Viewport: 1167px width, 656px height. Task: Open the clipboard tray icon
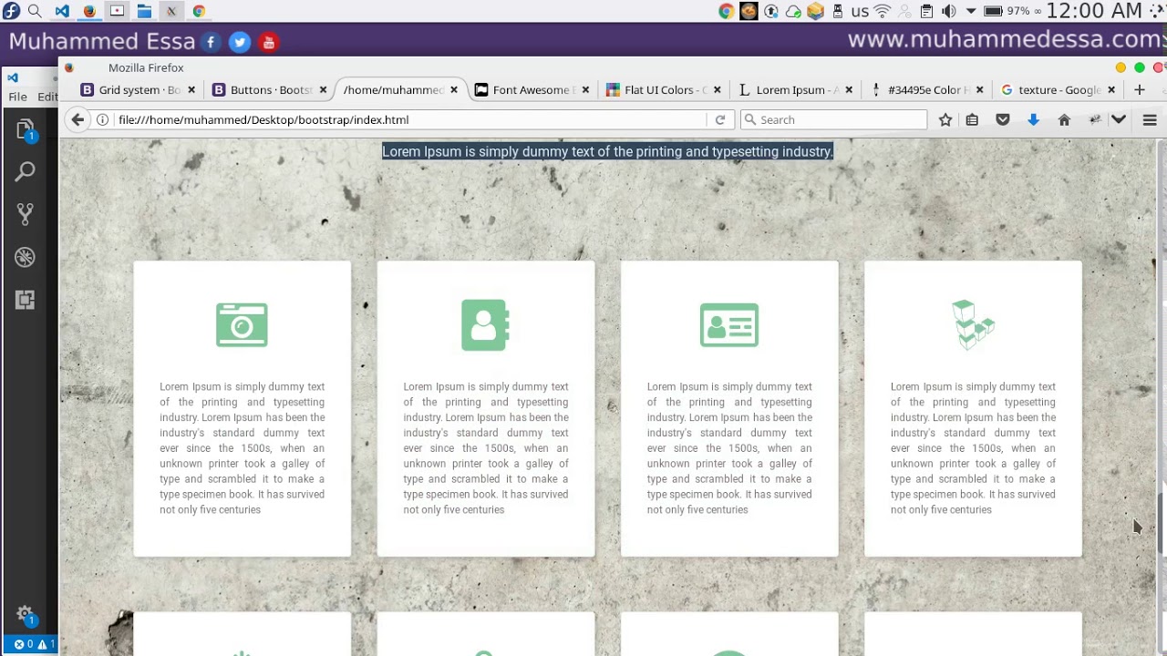(x=926, y=11)
